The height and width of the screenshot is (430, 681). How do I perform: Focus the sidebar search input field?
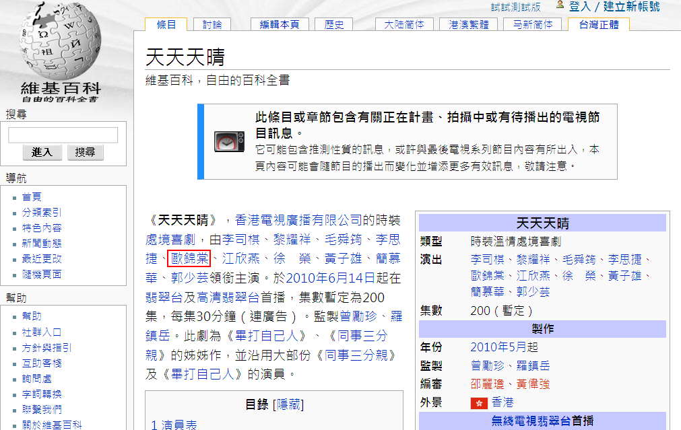(x=63, y=135)
